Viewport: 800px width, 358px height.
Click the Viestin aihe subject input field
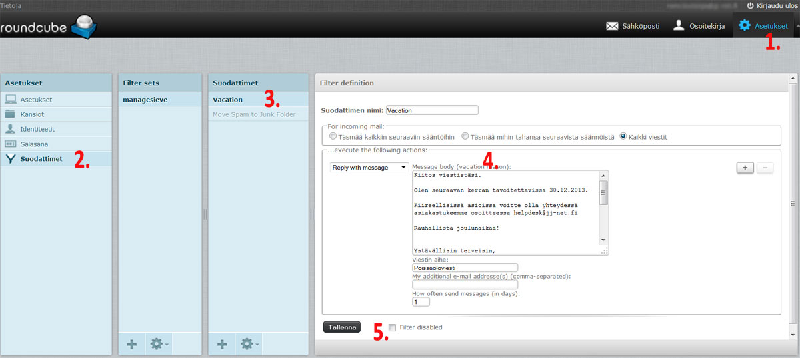(465, 268)
